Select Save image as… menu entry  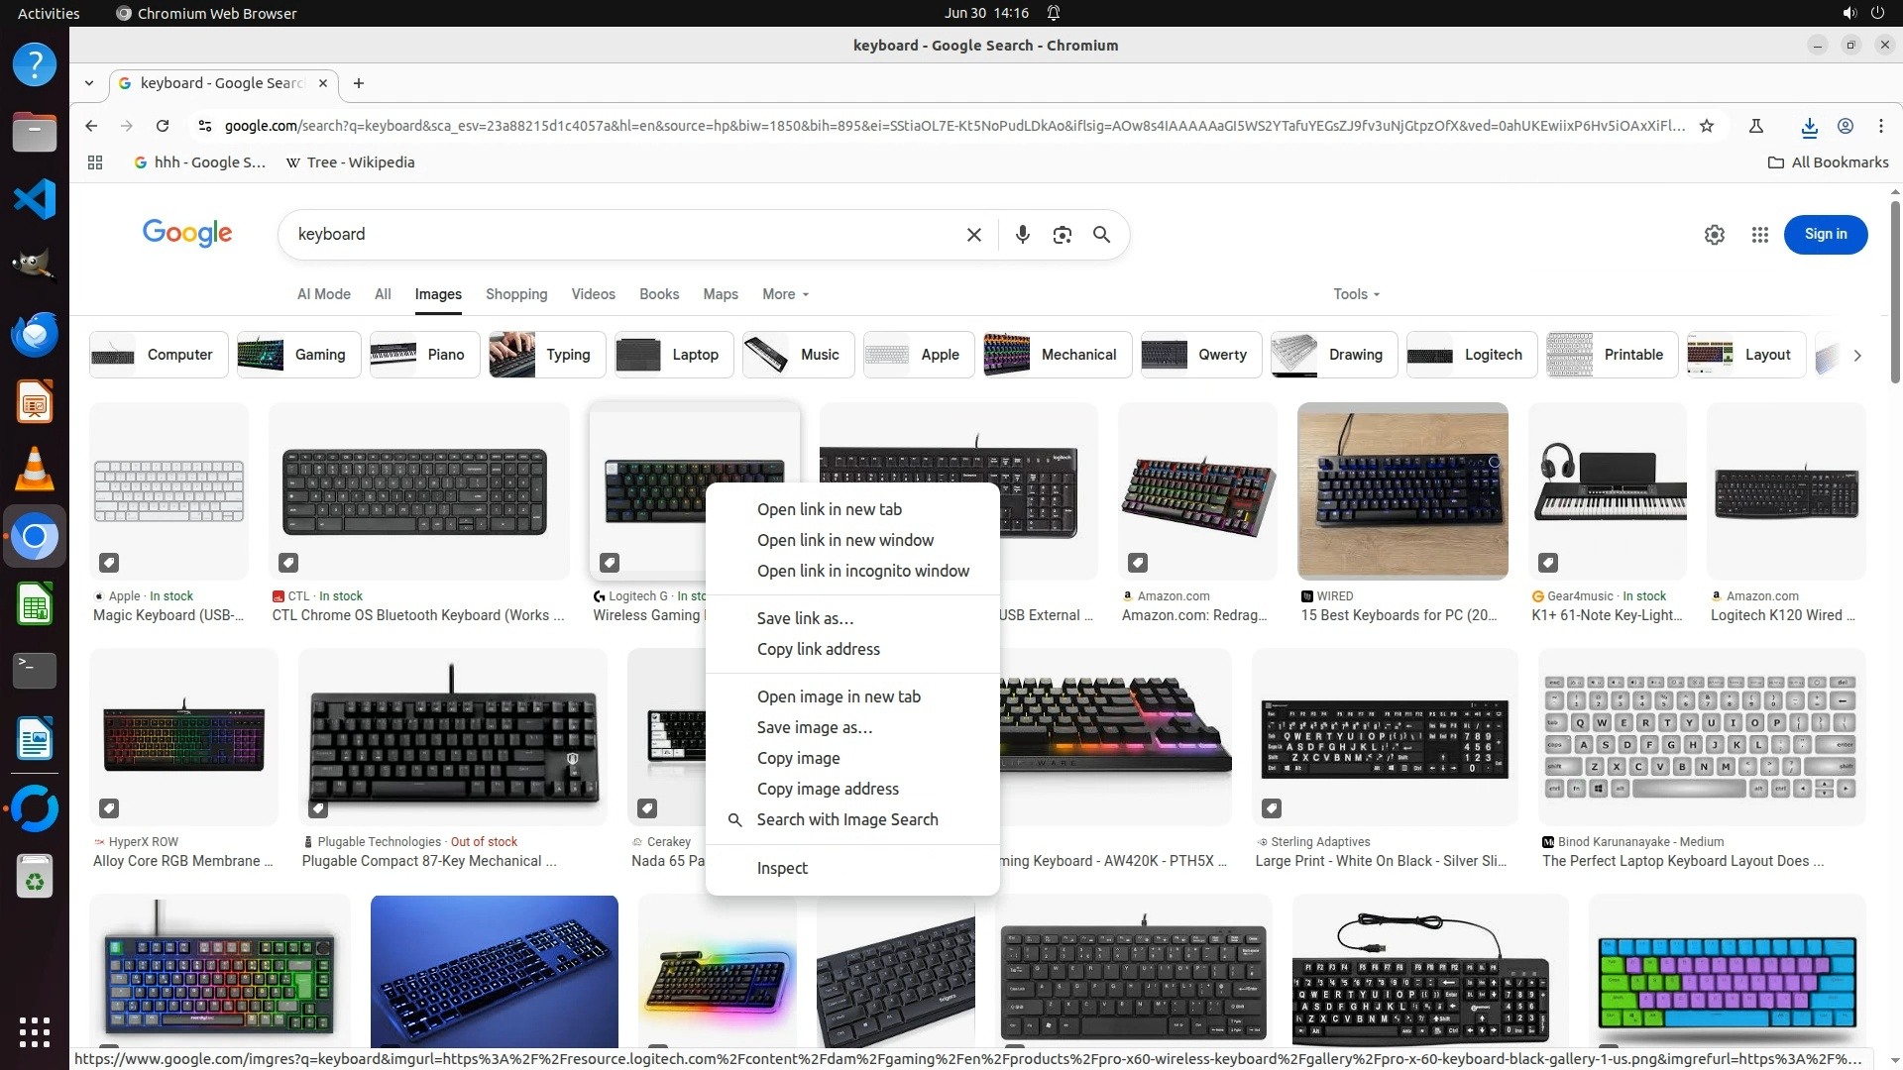coord(814,727)
